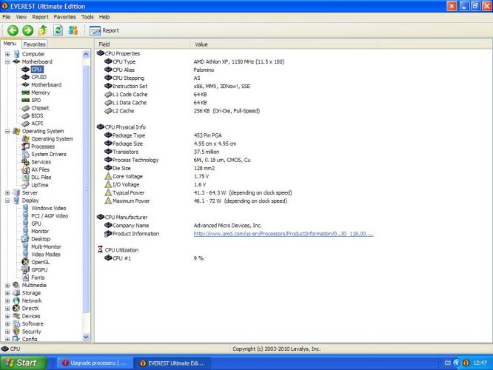Open the users icon in toolbar
The width and height of the screenshot is (493, 370).
[x=73, y=30]
